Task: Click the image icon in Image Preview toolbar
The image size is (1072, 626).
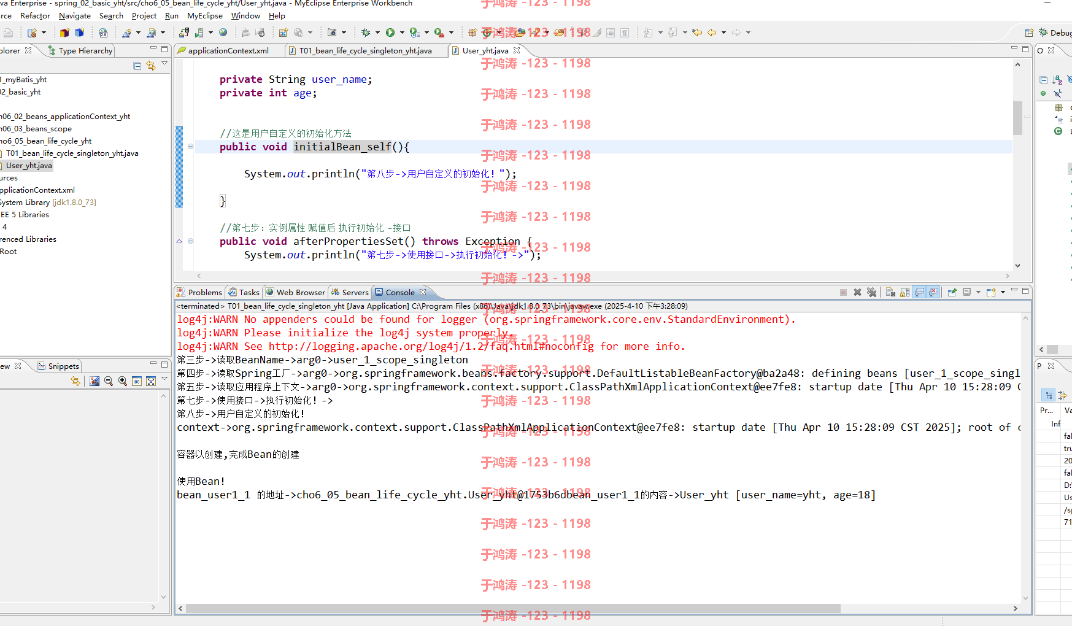Action: pos(94,381)
